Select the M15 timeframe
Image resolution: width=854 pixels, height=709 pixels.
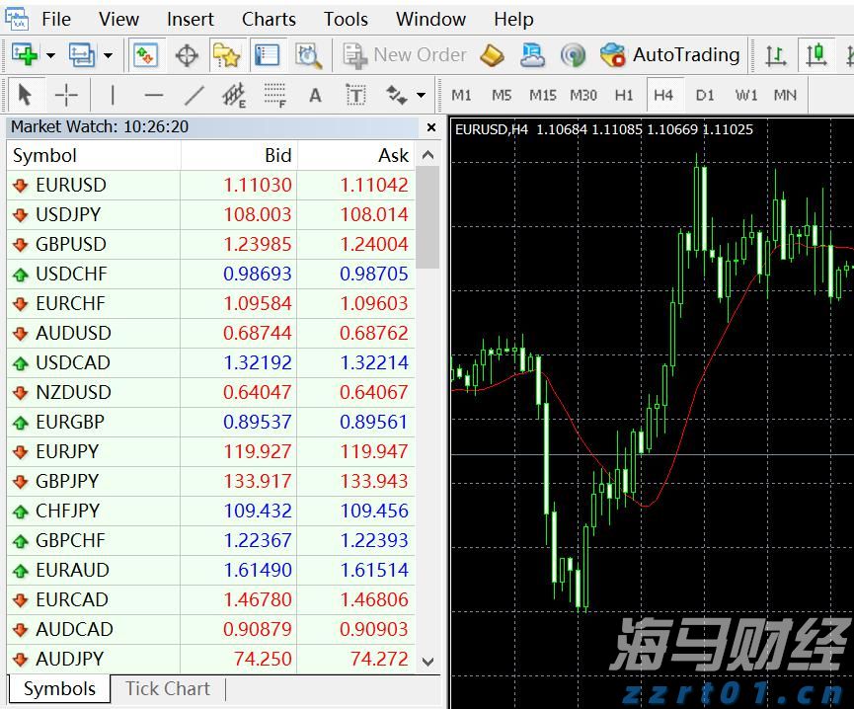(542, 95)
